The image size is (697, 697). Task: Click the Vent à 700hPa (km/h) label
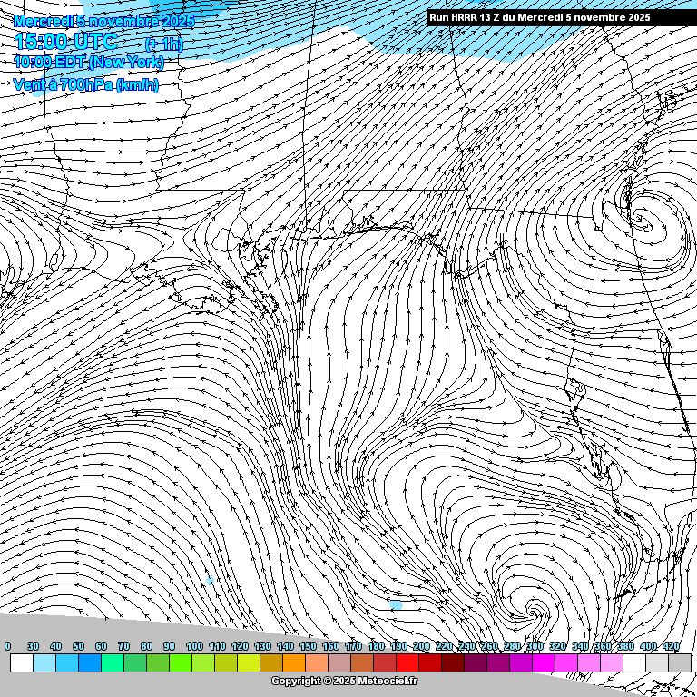(86, 84)
